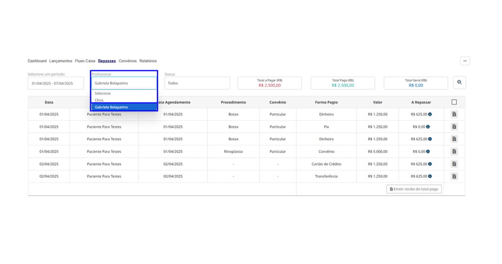Screen dimensions: 502x264
Task: Click the 'Transferência' cell
Action: (326, 176)
